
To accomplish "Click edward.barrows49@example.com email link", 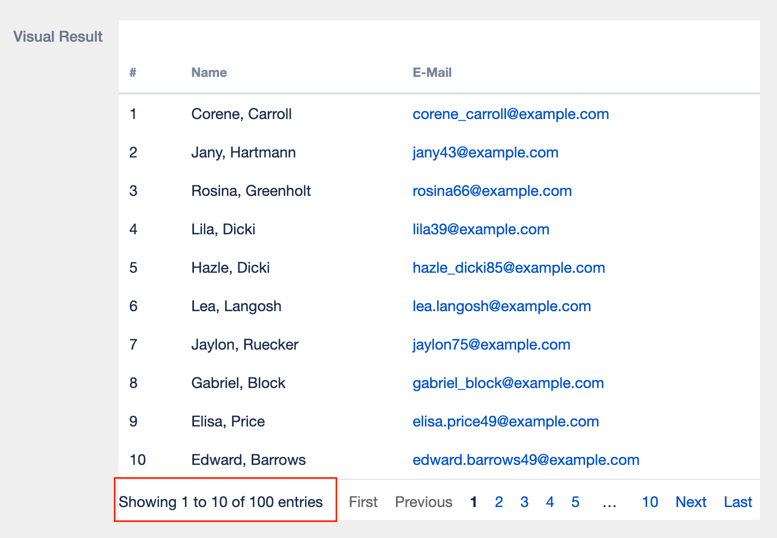I will pyautogui.click(x=525, y=460).
